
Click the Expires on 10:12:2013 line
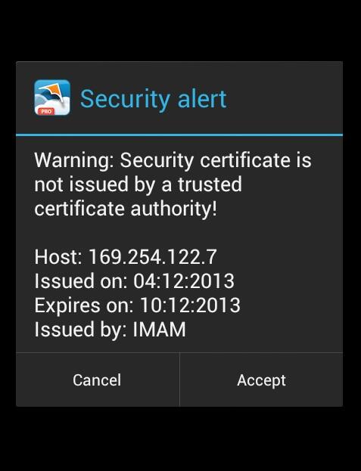coord(138,305)
